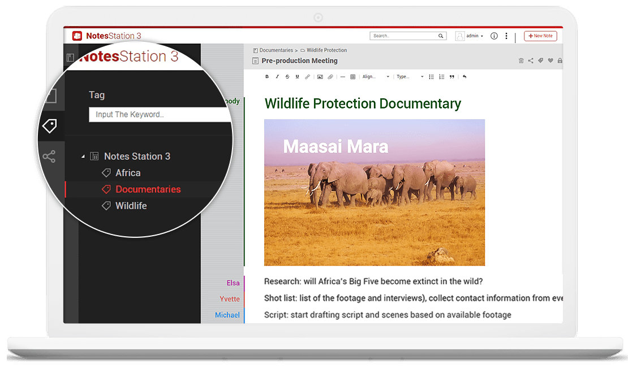This screenshot has width=628, height=373.
Task: Delete the note using the trash icon
Action: tap(521, 60)
